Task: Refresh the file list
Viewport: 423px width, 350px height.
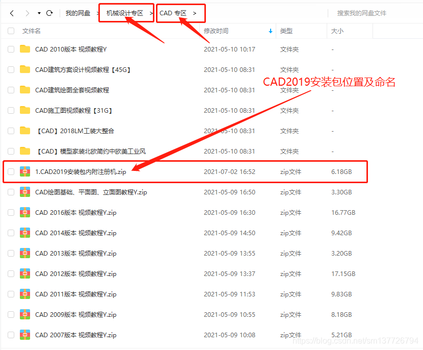Action: (49, 13)
